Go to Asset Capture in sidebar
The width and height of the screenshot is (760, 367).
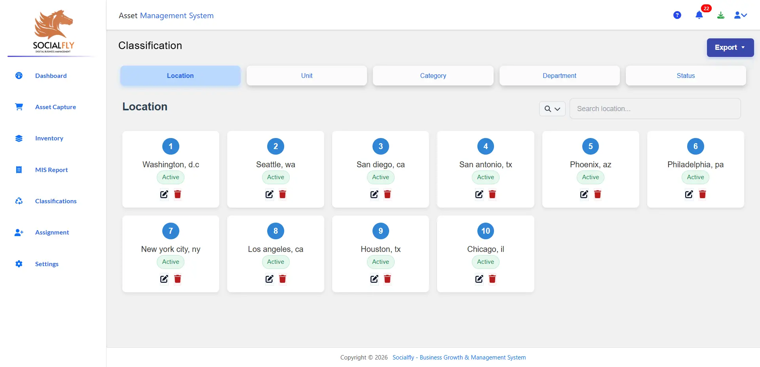click(55, 107)
